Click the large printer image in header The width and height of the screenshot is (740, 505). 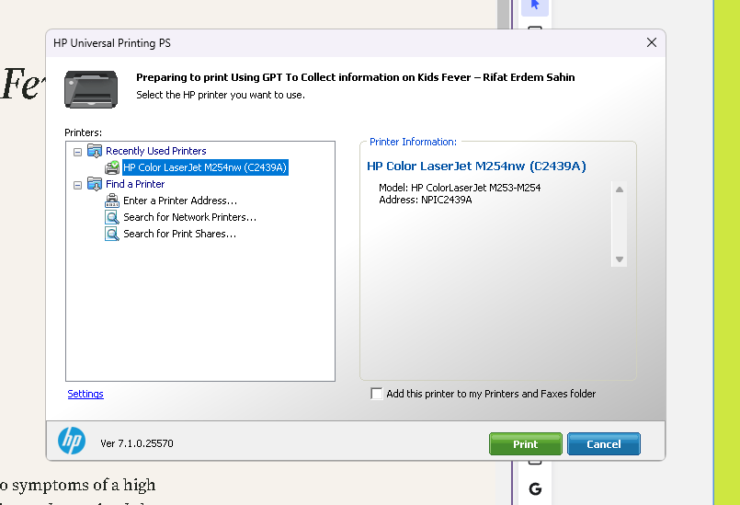[91, 89]
